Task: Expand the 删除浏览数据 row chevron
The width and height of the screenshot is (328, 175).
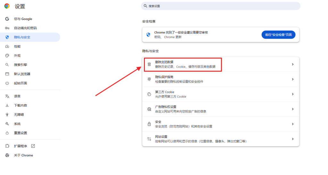Action: coord(292,64)
